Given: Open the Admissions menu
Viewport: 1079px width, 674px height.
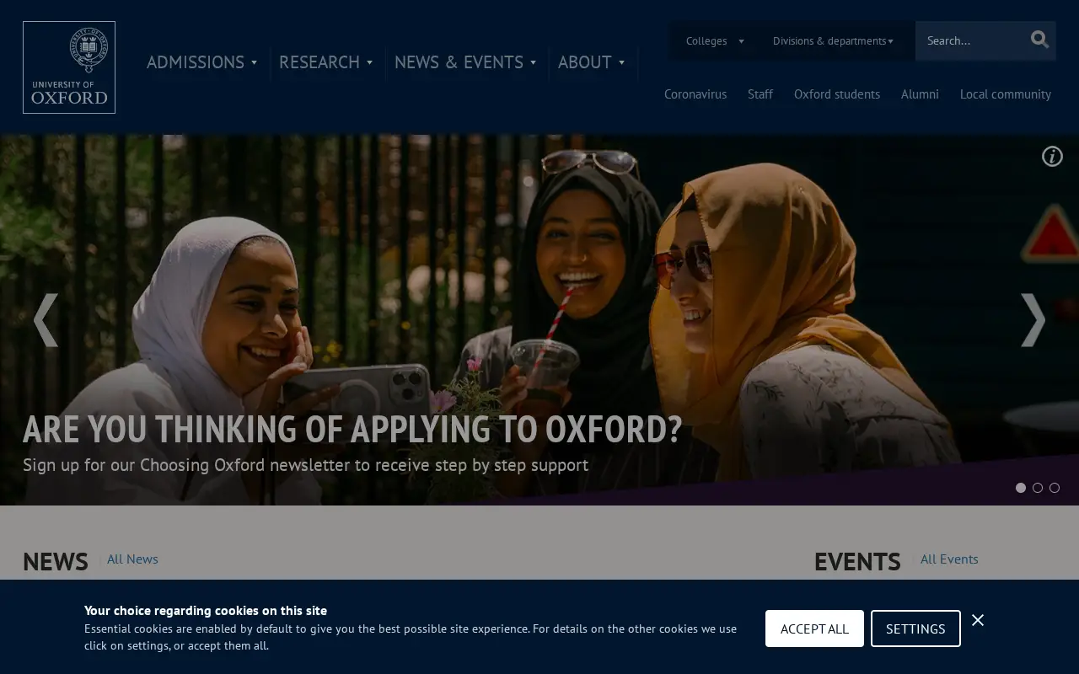Looking at the screenshot, I should (202, 62).
